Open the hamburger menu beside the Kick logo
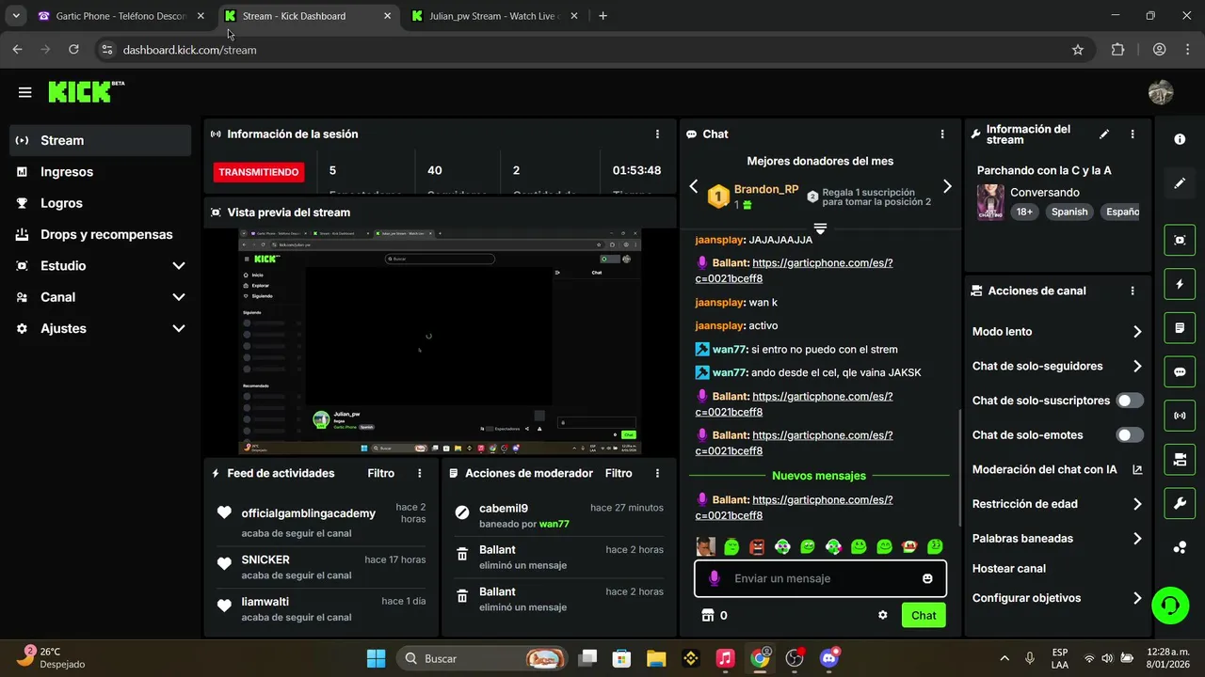This screenshot has height=677, width=1205. (24, 92)
